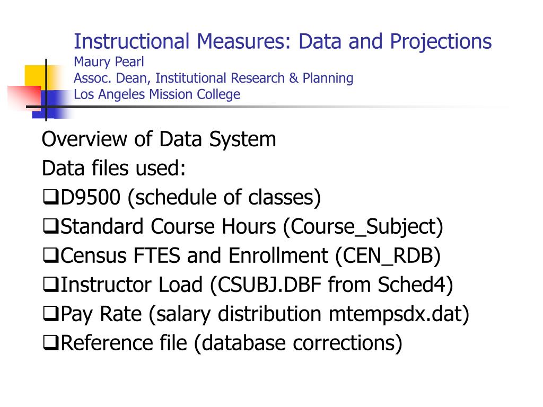
Task: Click the text CEN_RDB
Action: point(388,256)
